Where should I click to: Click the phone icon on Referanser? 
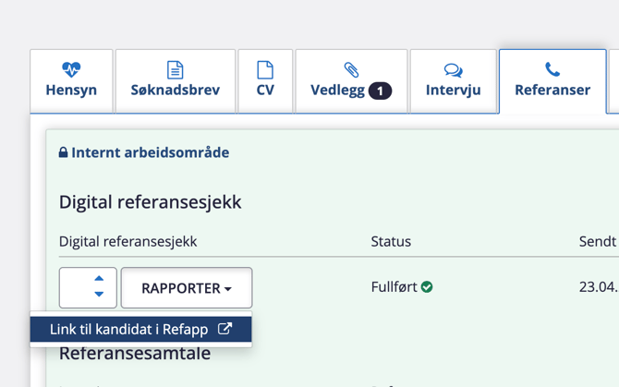552,69
